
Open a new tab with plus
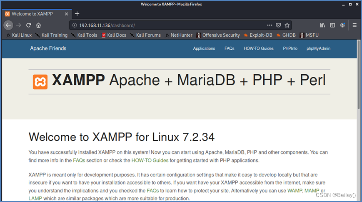(x=77, y=14)
